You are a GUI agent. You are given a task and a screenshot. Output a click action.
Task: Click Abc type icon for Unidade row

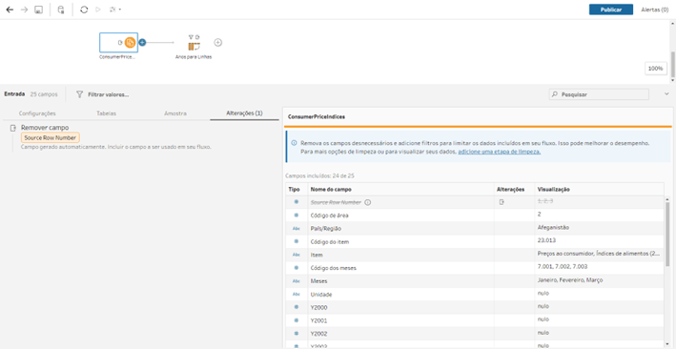pos(297,294)
